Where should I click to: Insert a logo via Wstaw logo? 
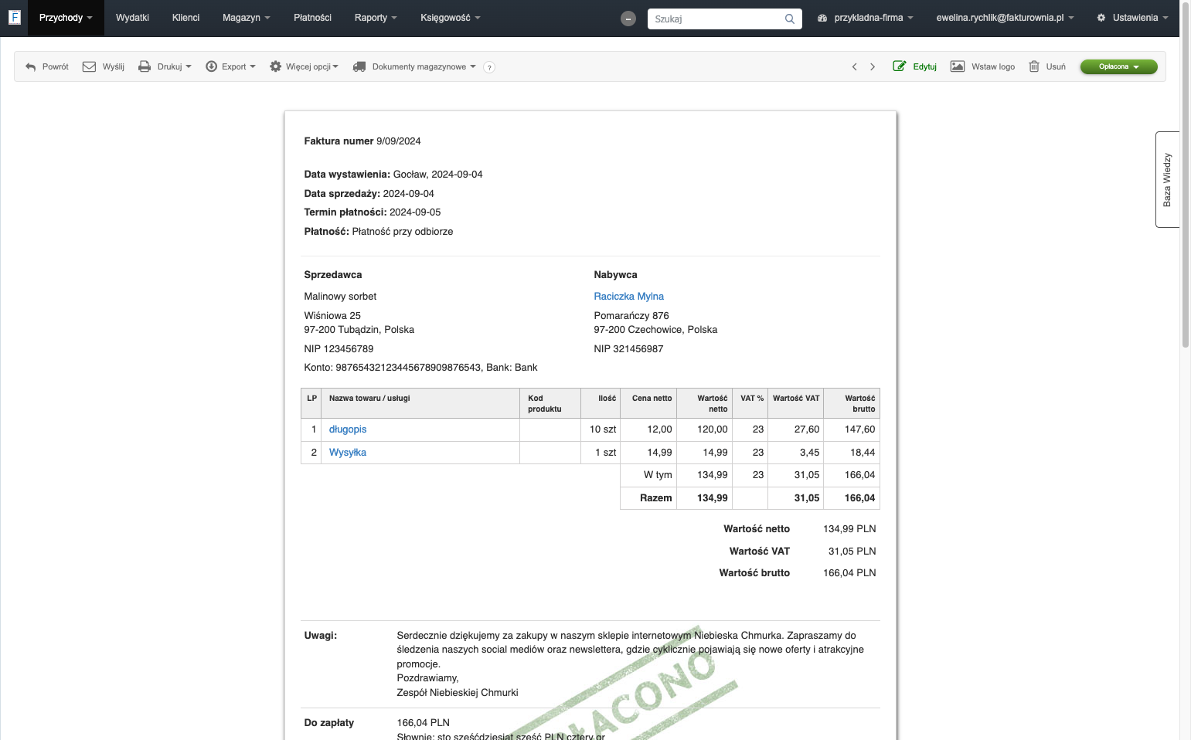pos(982,66)
